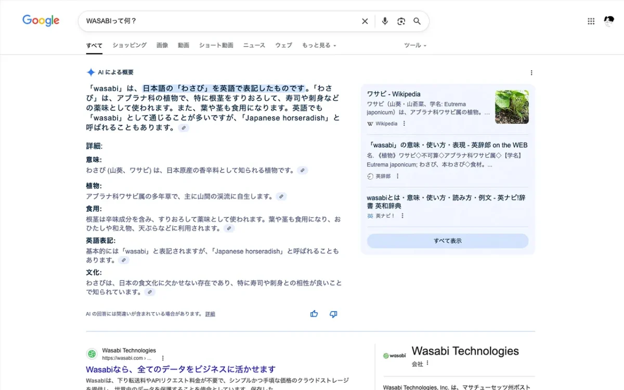Open the Wasabiなら、全てのデータ result link

181,369
